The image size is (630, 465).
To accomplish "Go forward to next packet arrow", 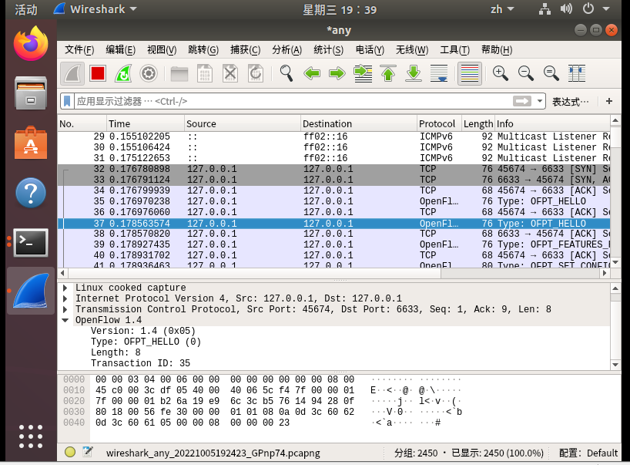I will tap(337, 73).
